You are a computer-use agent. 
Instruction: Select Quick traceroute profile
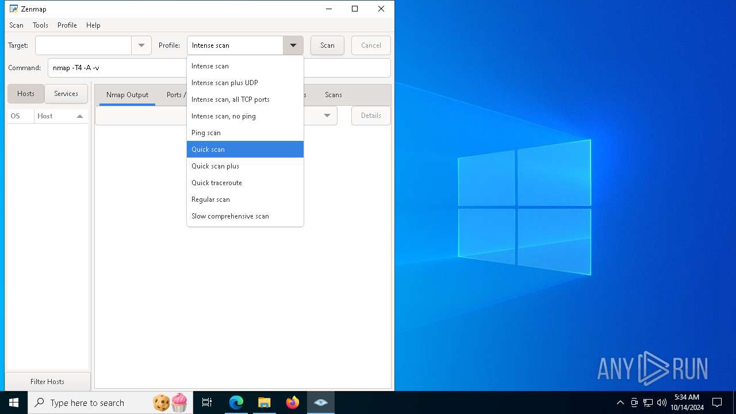click(x=245, y=183)
